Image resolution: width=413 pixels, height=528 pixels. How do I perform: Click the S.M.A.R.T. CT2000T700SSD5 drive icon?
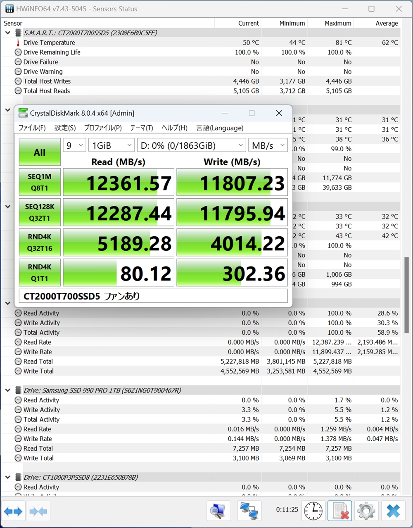(18, 33)
